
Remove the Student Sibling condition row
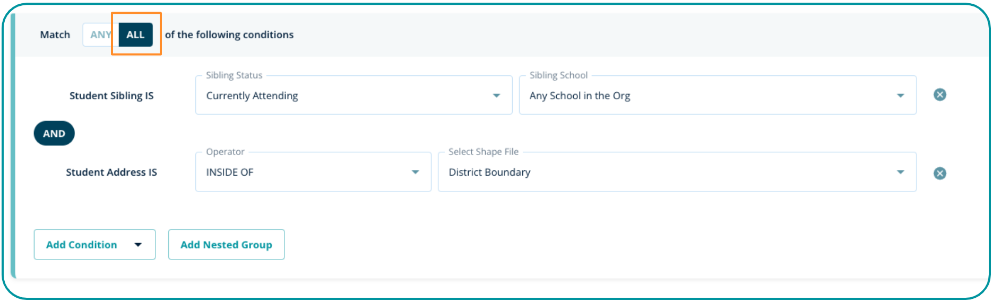[x=939, y=95]
